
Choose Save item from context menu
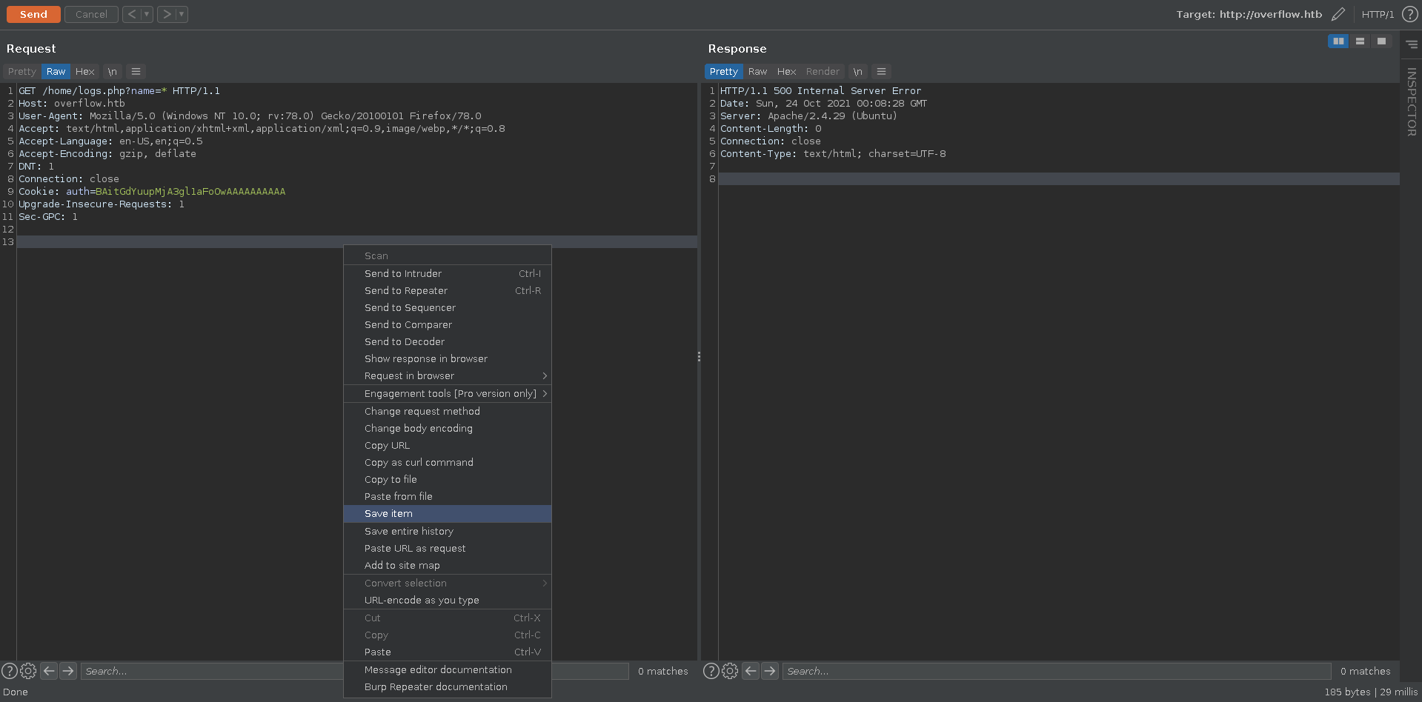[x=388, y=514]
